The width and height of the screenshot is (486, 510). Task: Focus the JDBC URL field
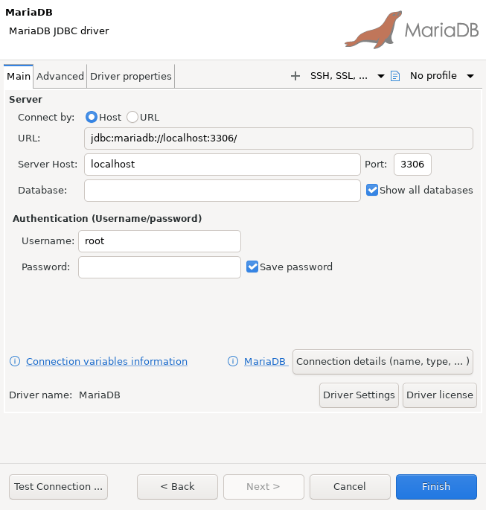[278, 138]
